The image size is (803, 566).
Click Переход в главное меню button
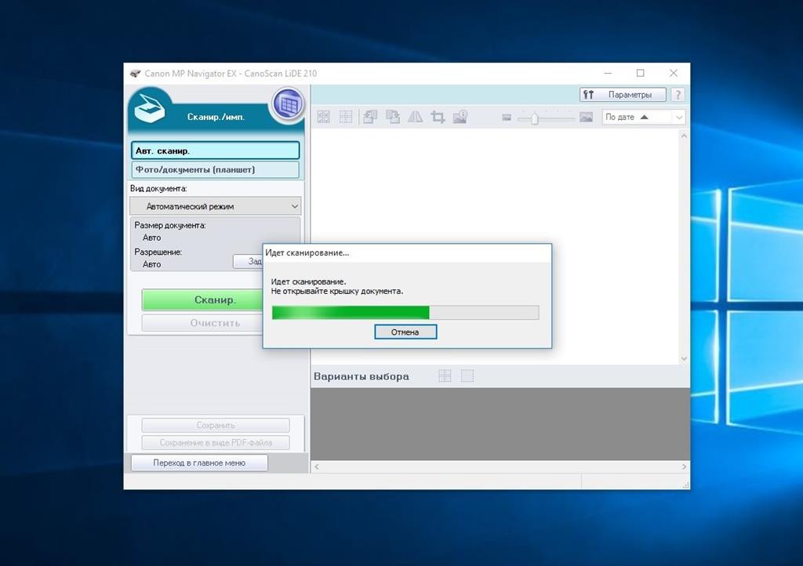(x=199, y=463)
